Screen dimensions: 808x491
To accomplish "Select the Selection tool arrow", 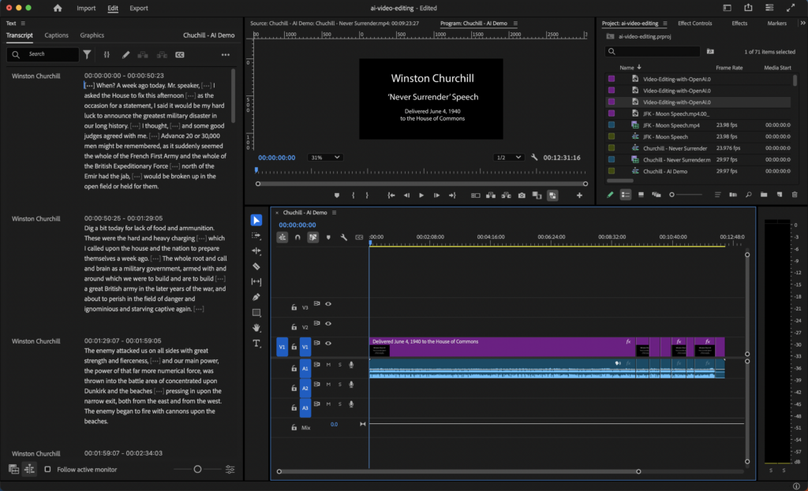I will [256, 221].
